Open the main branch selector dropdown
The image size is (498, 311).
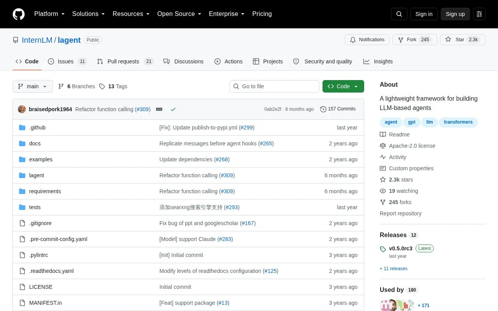point(33,86)
